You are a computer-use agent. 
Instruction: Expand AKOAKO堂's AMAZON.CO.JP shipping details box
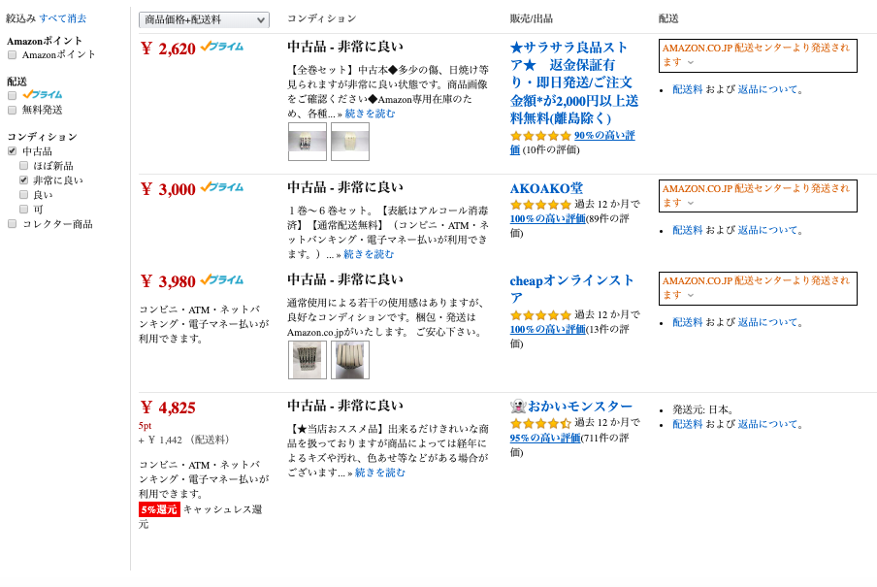pos(757,196)
